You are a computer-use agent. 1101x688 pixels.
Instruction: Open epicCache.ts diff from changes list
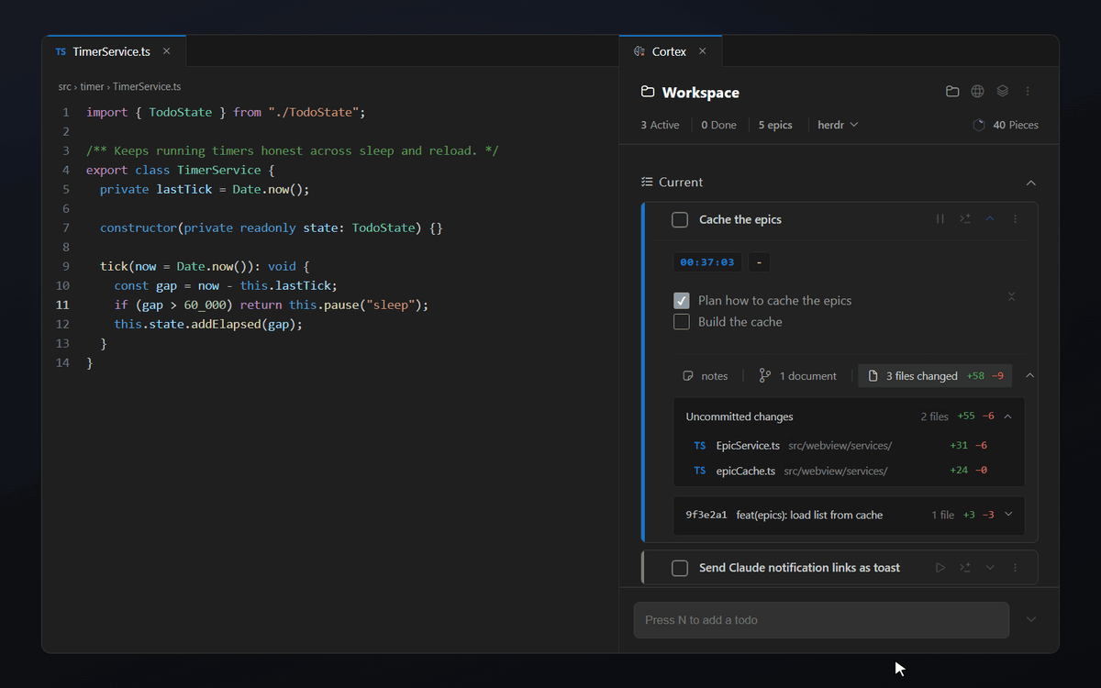[849, 472]
